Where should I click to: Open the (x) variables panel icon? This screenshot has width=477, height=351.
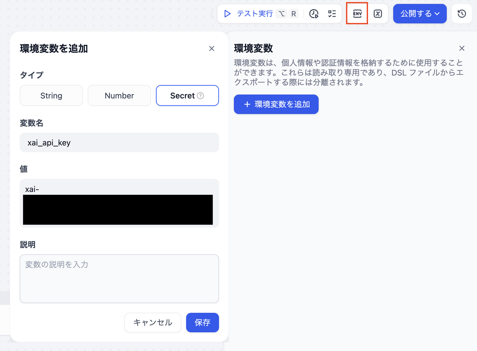point(377,13)
